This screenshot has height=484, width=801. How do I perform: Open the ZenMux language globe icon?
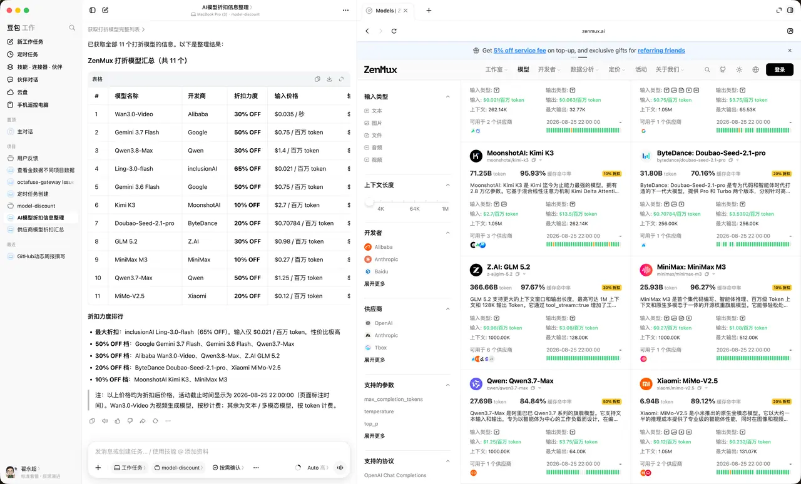(755, 70)
